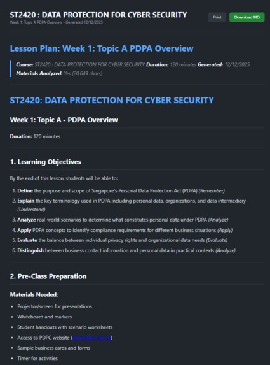Viewport: 270px width, 365px height.
Task: Click the 'Week 1: Topic A - PDPA Overview' subheading
Action: point(64,120)
